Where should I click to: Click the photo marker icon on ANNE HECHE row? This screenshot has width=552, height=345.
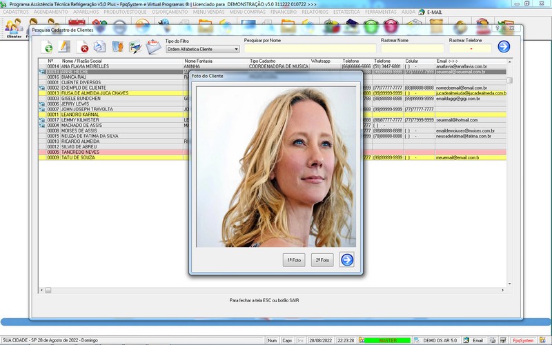(42, 72)
